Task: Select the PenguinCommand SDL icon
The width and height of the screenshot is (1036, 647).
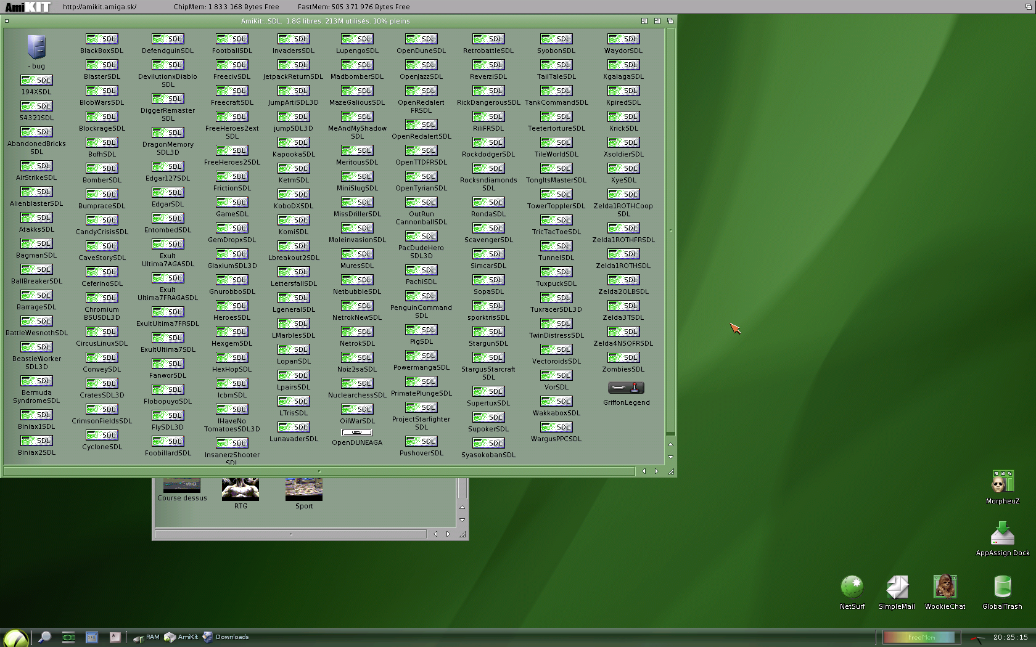Action: tap(421, 296)
